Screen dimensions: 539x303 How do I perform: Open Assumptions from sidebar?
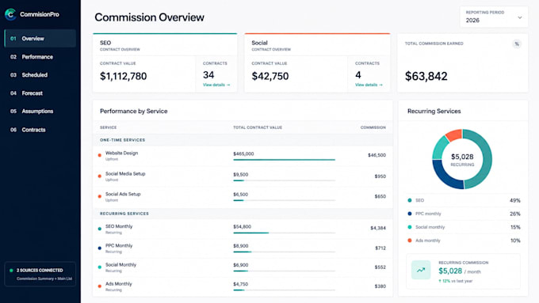[40, 112]
